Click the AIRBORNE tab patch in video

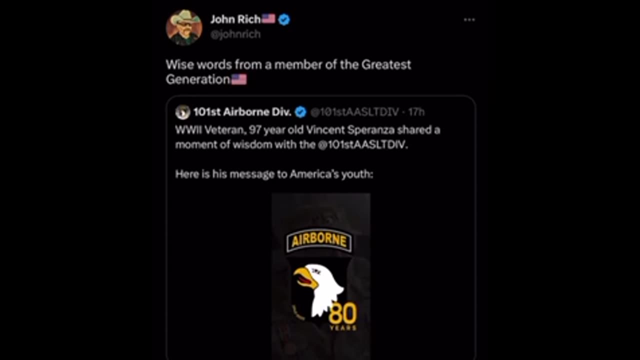(x=319, y=240)
